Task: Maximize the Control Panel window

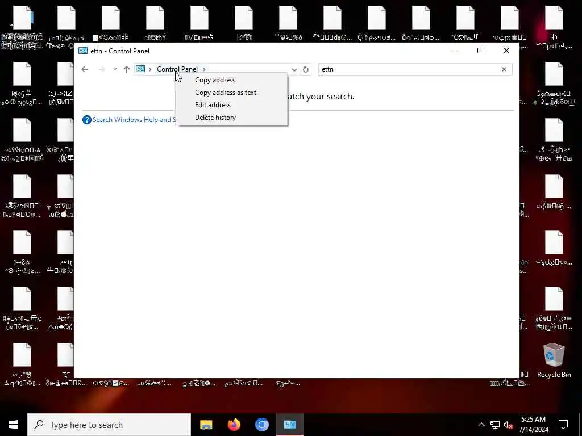Action: tap(480, 51)
